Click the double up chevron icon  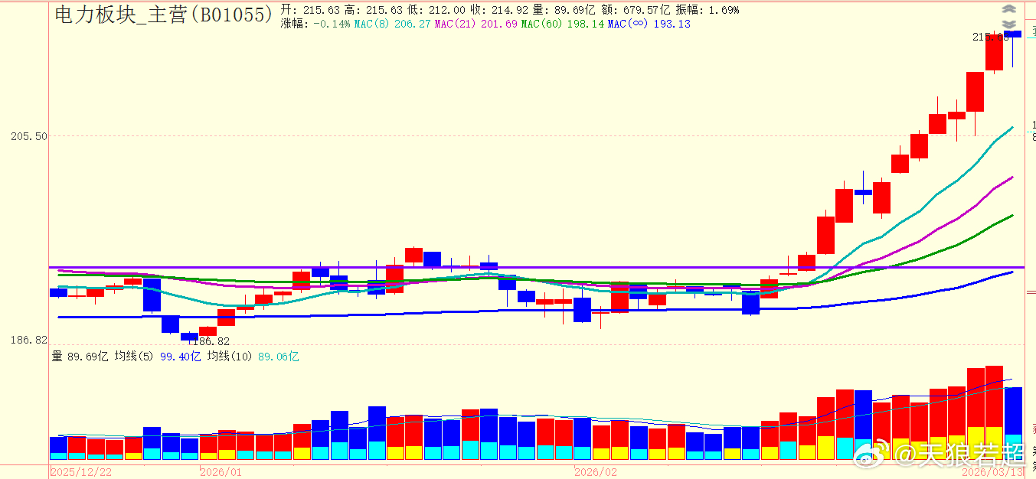(x=1009, y=10)
